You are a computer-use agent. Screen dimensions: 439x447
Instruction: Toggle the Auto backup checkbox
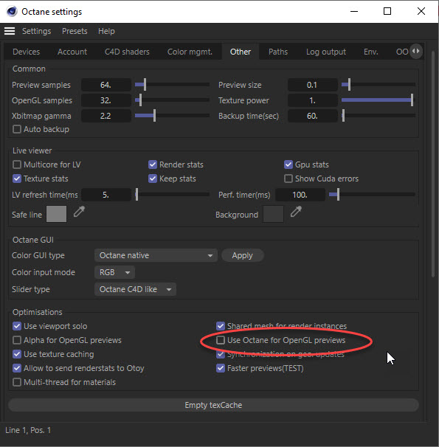(x=17, y=129)
